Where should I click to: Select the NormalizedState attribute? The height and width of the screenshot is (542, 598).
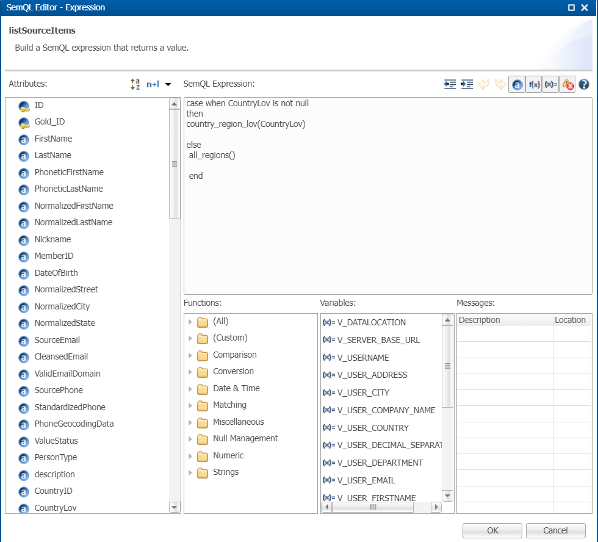pyautogui.click(x=65, y=323)
